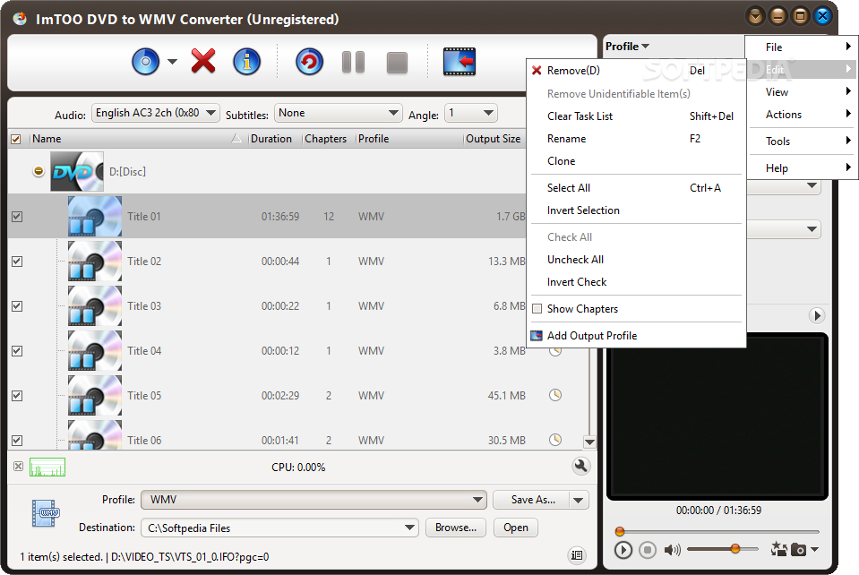The height and width of the screenshot is (575, 859).
Task: Choose Clone from the Edit menu
Action: point(636,161)
